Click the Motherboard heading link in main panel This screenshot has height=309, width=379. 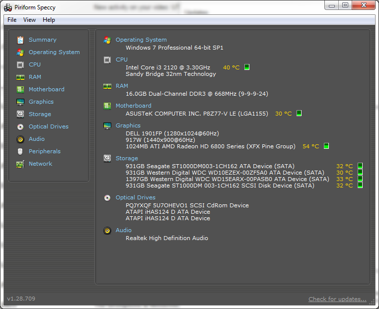(134, 106)
